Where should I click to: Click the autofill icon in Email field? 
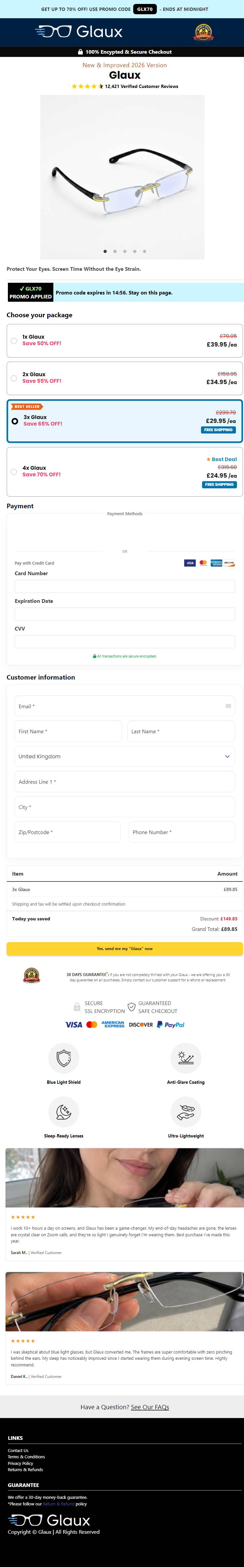click(x=228, y=706)
